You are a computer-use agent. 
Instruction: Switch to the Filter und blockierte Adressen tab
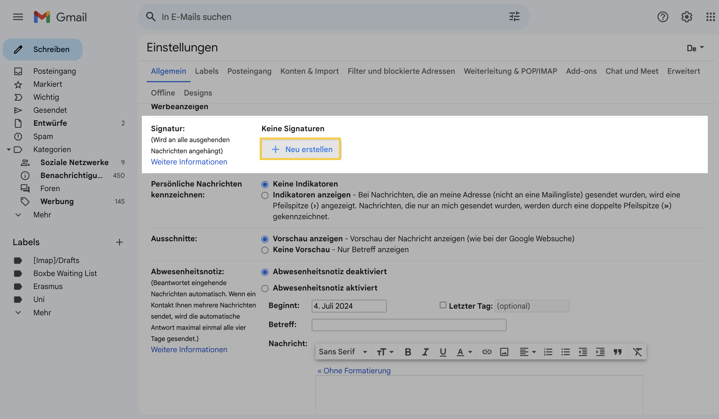[401, 71]
